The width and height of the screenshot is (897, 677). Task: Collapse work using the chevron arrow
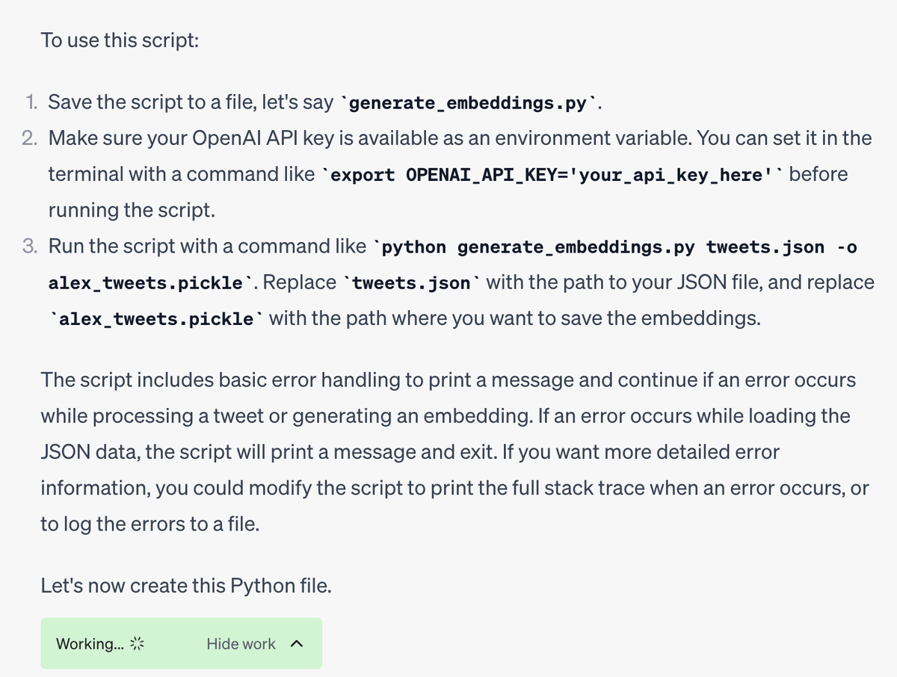[295, 643]
